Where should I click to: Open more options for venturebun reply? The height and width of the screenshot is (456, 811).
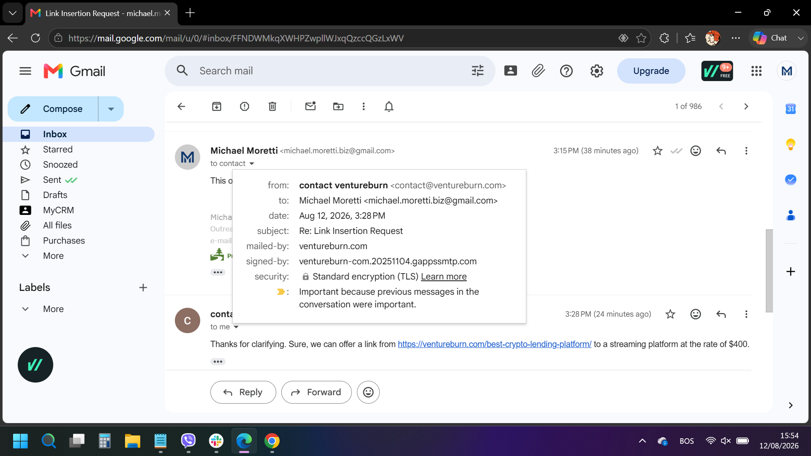click(746, 314)
